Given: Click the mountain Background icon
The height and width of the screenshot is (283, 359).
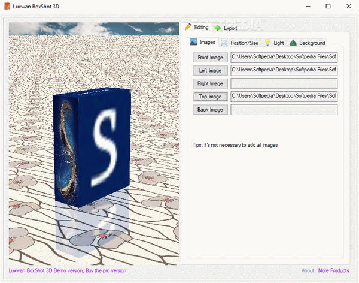Looking at the screenshot, I should tap(293, 43).
